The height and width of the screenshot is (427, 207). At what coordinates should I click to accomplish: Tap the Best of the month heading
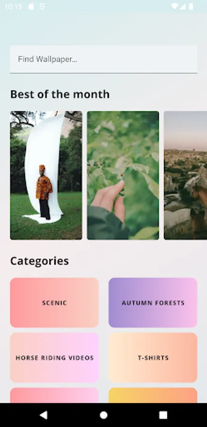60,94
